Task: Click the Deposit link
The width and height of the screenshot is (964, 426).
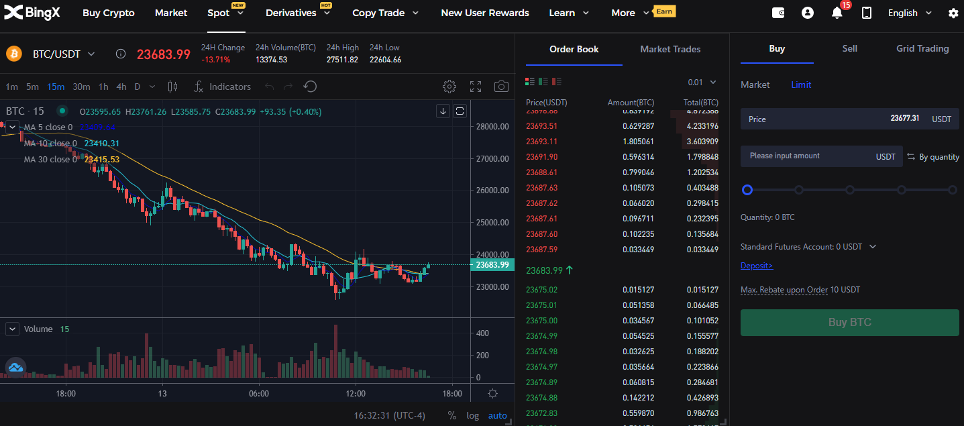Action: 757,266
